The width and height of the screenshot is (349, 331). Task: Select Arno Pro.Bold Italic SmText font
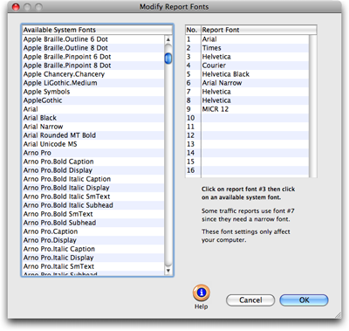tap(93, 197)
